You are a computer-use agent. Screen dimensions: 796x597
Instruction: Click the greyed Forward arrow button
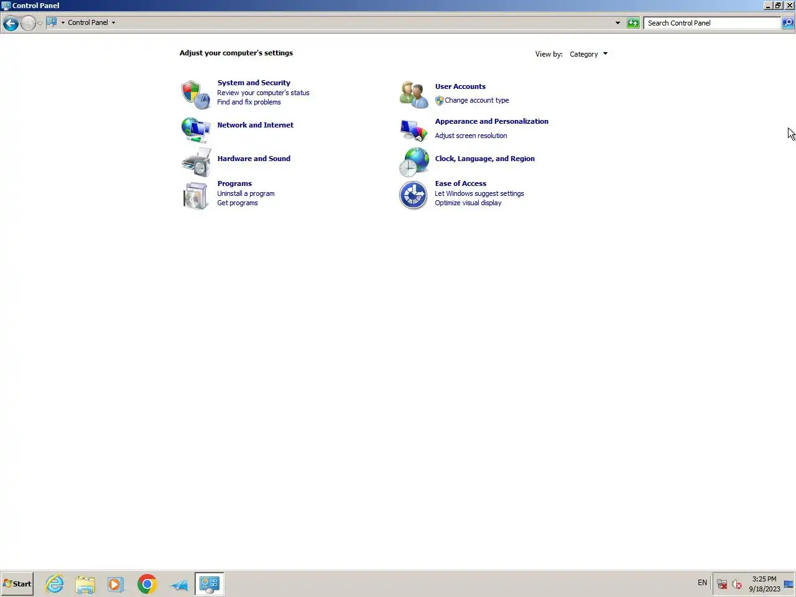[x=28, y=23]
